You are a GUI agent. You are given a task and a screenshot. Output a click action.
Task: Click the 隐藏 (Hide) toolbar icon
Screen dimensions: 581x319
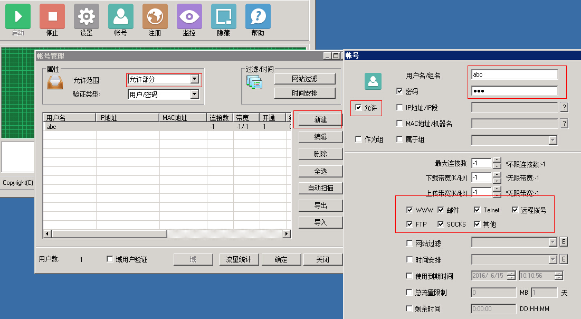click(x=224, y=16)
